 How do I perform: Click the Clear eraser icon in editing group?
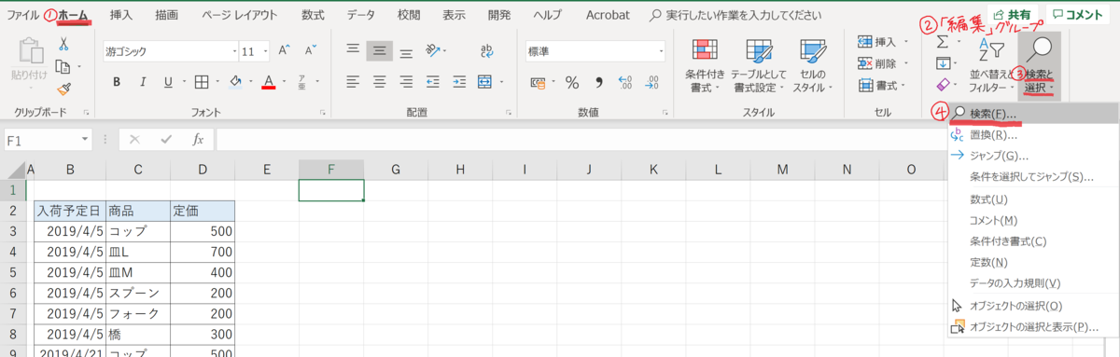coord(943,86)
